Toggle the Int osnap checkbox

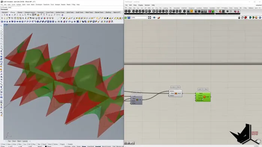tap(27, 144)
